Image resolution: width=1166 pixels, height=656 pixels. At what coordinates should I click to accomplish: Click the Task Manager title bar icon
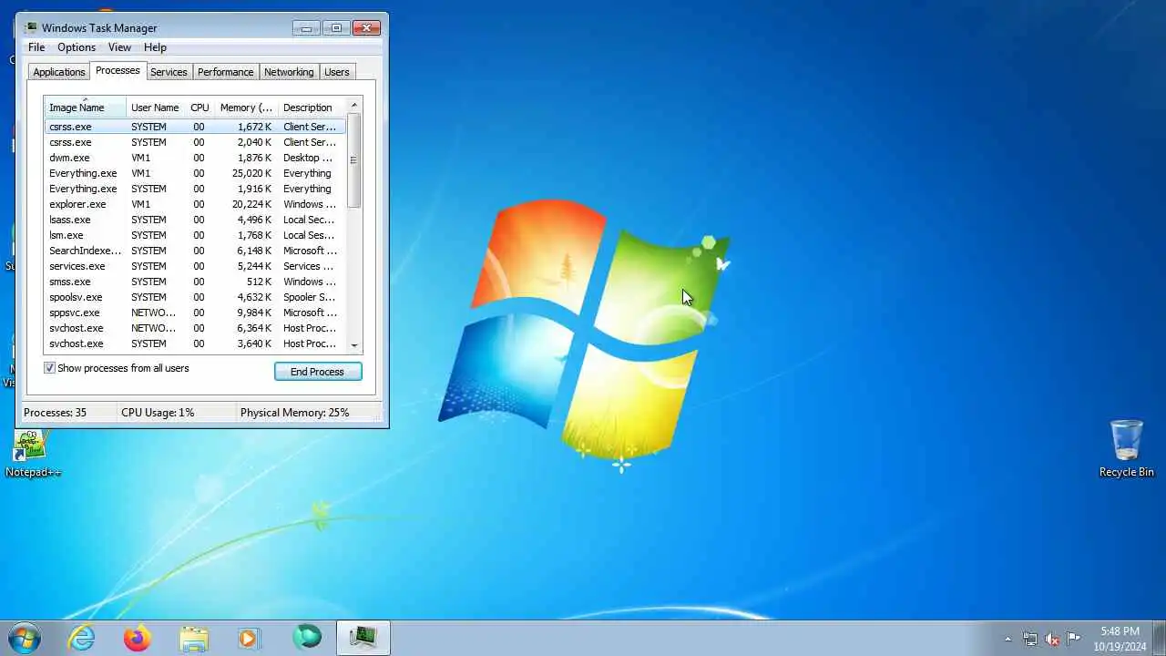31,28
